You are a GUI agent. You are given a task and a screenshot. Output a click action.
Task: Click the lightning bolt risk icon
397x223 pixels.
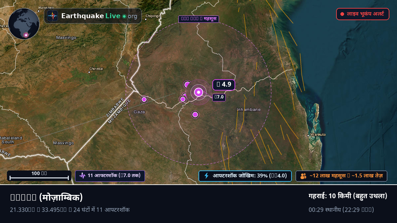pos(206,176)
